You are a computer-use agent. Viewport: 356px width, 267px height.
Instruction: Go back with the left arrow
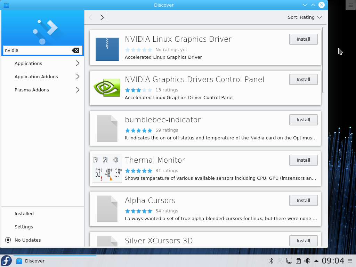click(91, 17)
